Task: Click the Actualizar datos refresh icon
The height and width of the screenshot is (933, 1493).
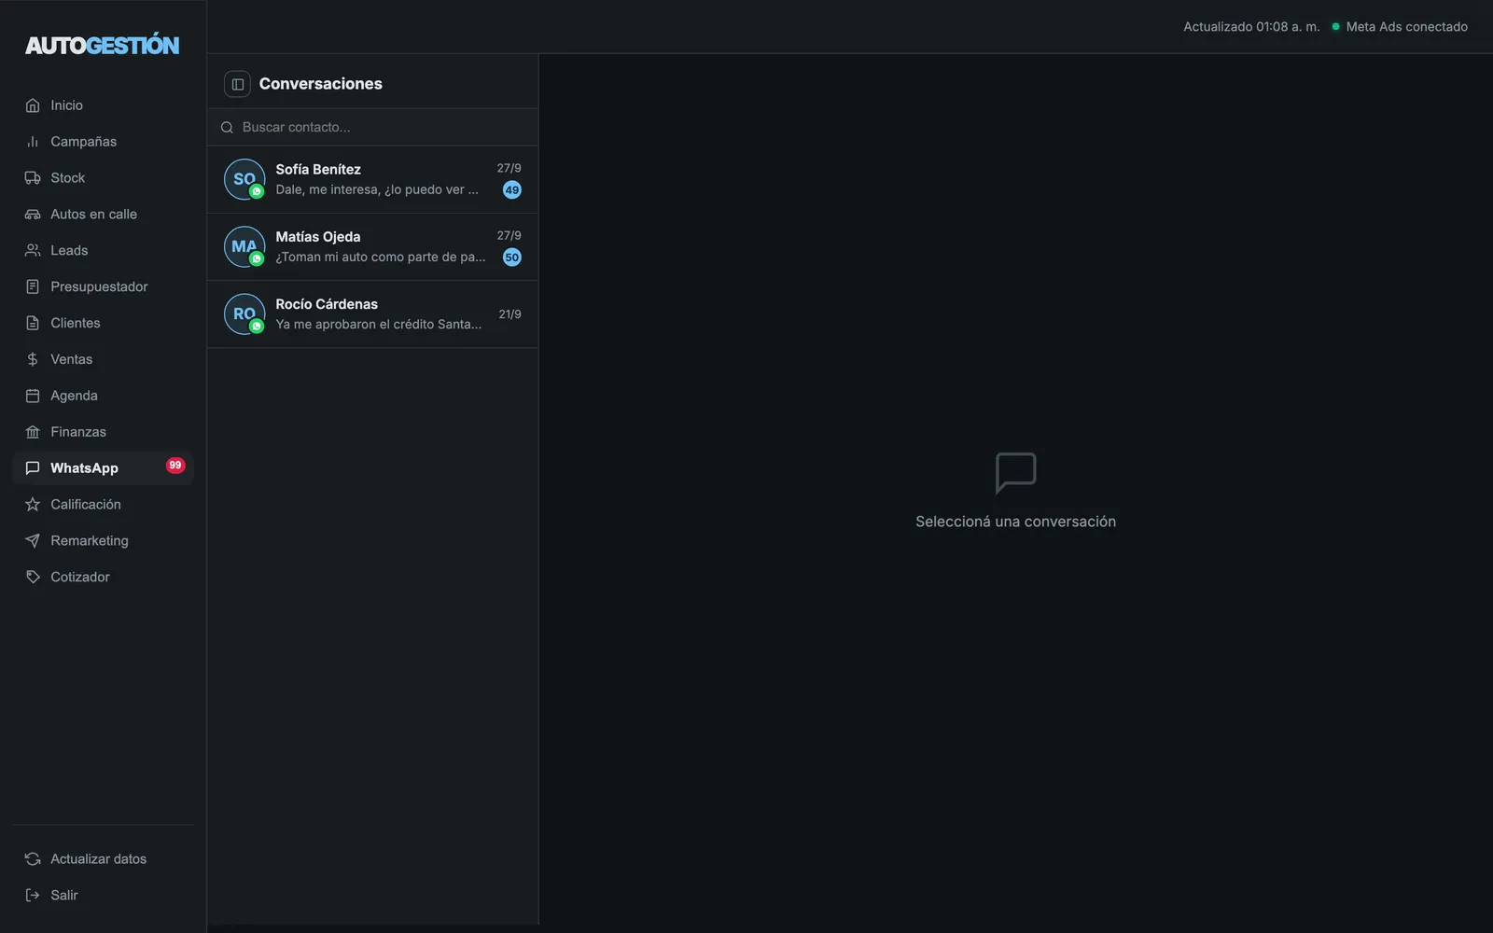Action: (x=33, y=859)
